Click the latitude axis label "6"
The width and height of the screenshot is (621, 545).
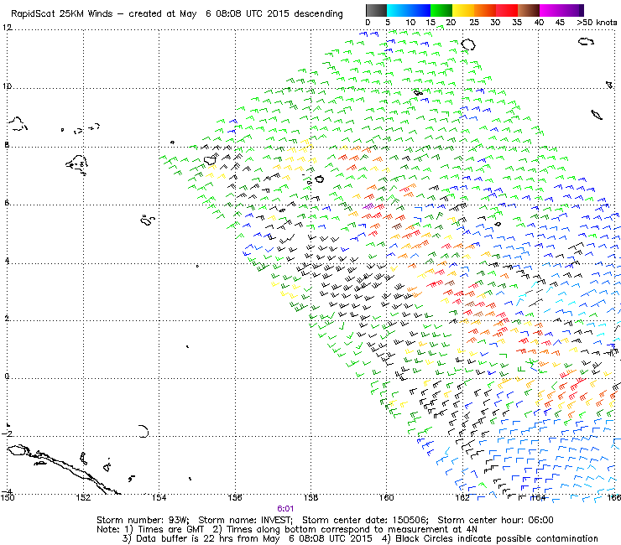(7, 203)
